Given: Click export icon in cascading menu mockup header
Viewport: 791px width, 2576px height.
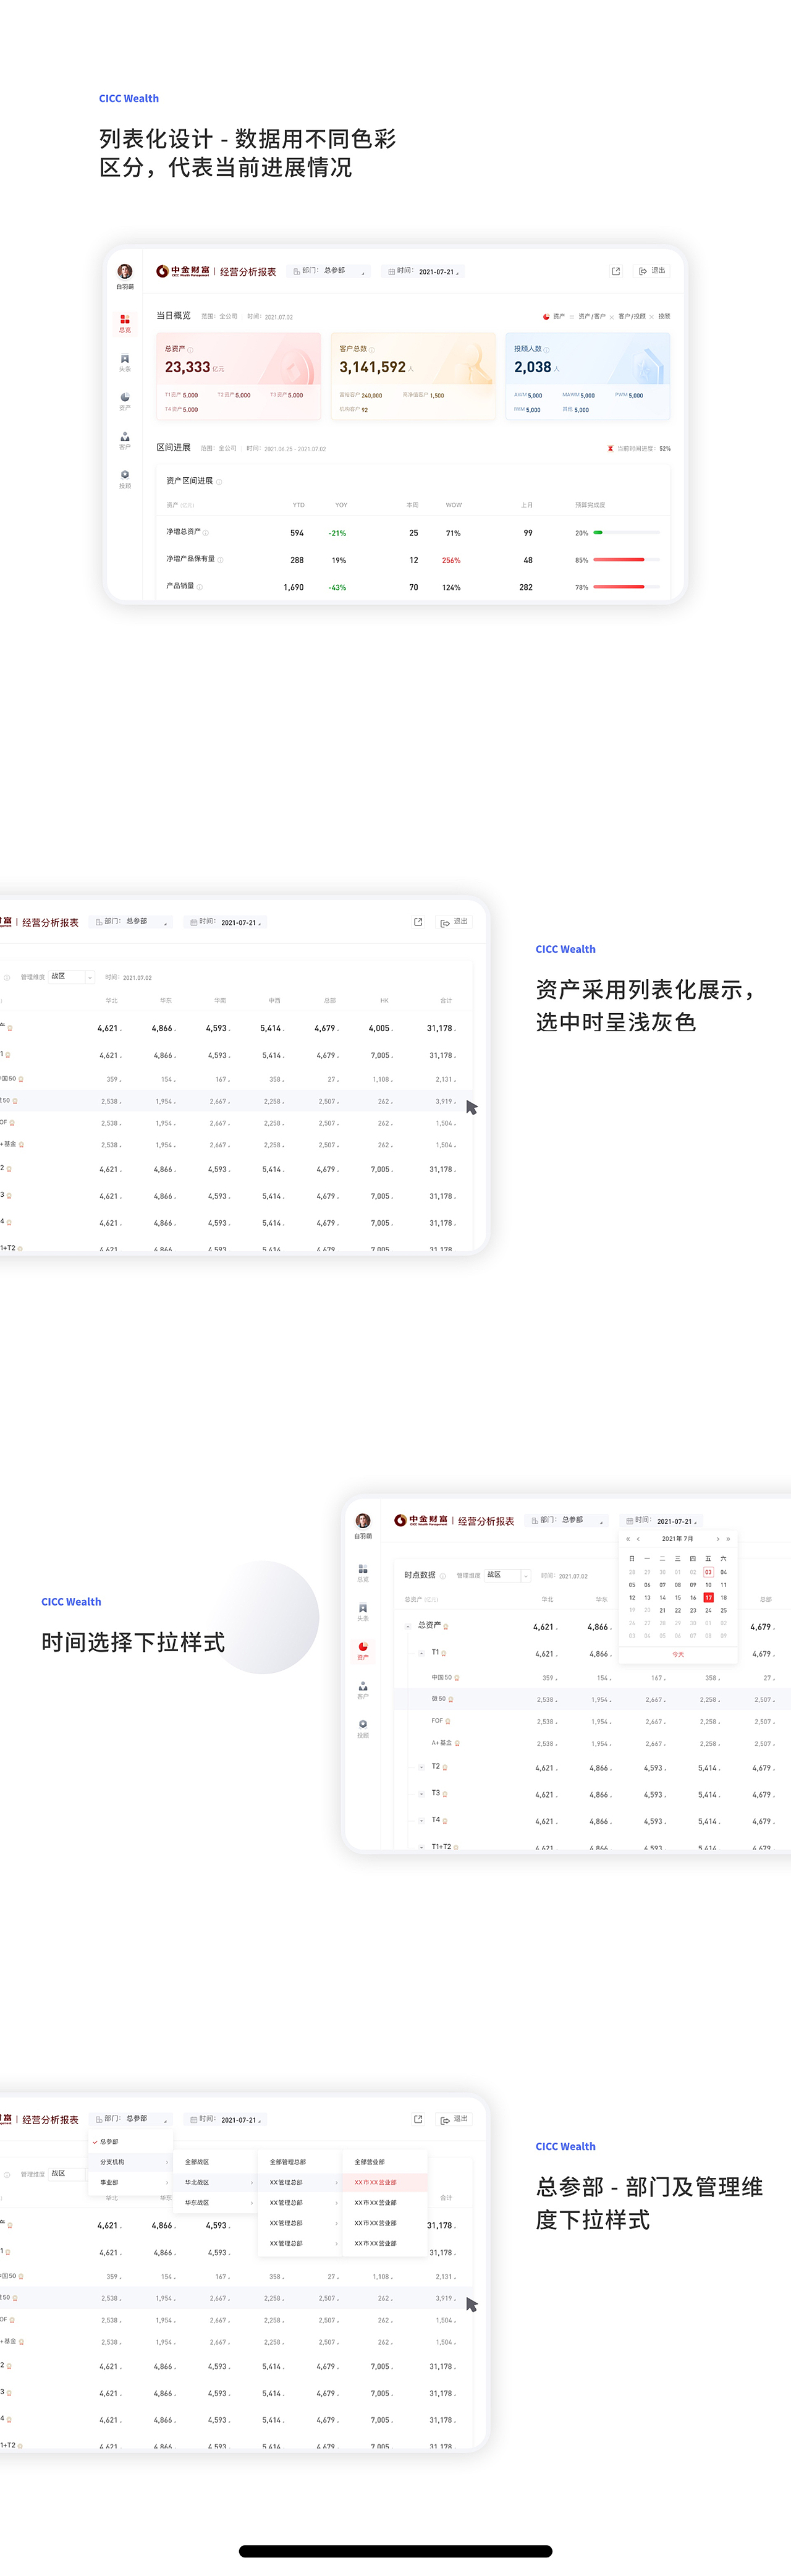Looking at the screenshot, I should pos(418,2119).
